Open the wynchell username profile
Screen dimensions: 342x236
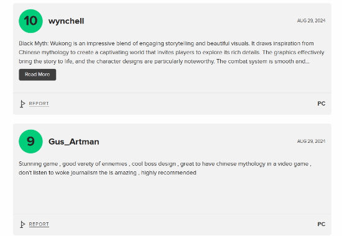pos(66,21)
